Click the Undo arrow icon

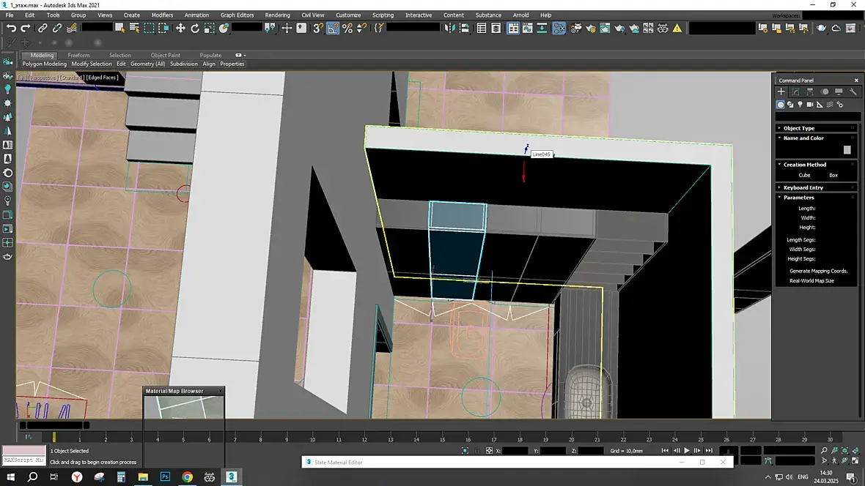pyautogui.click(x=11, y=28)
